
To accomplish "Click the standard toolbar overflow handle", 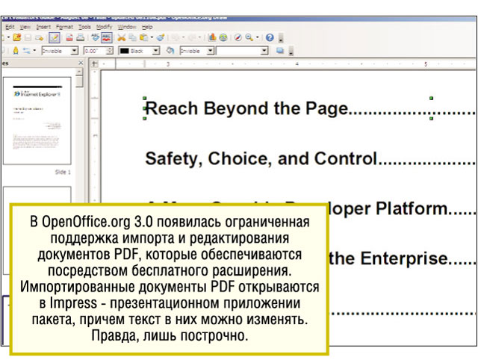I will pos(281,38).
